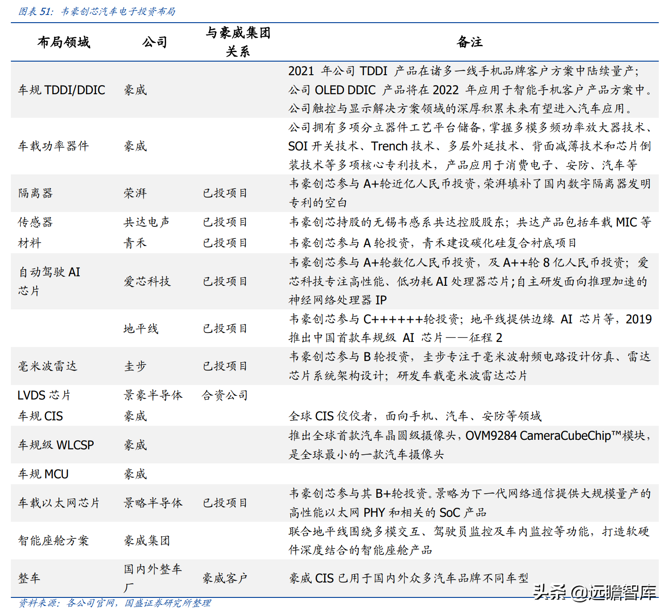Click the note beginning '韦豪创芯参与 A+轮近亿人民币'
The height and width of the screenshot is (616, 671).
[x=470, y=193]
